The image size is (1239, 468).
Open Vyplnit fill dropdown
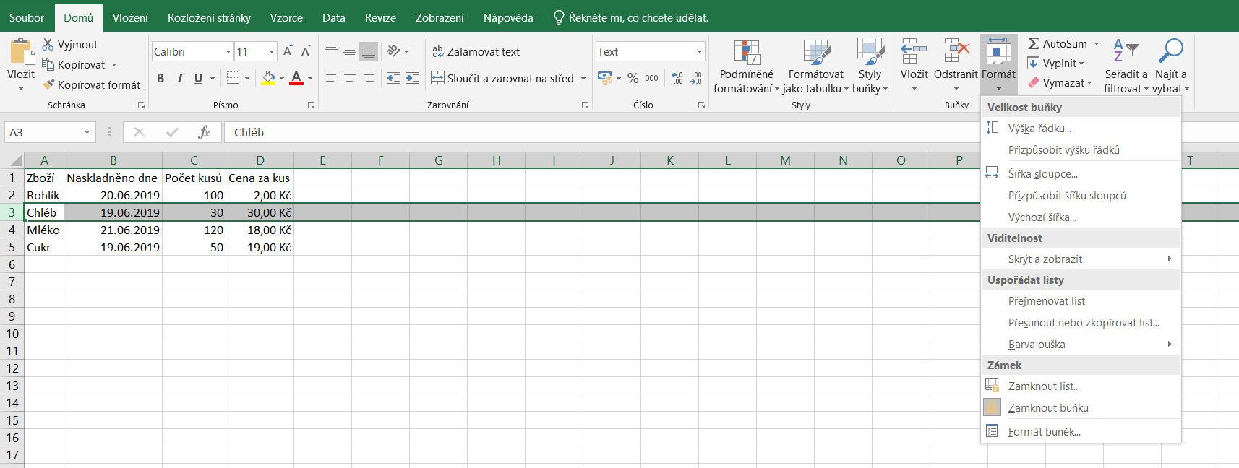click(x=1056, y=64)
